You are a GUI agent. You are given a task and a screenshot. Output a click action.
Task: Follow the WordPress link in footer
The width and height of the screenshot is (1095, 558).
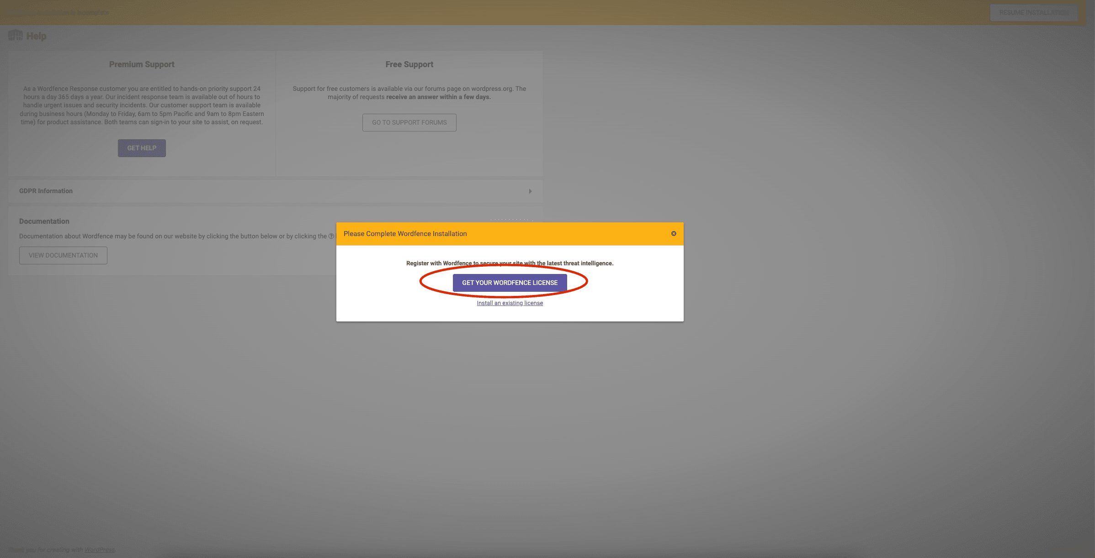99,549
